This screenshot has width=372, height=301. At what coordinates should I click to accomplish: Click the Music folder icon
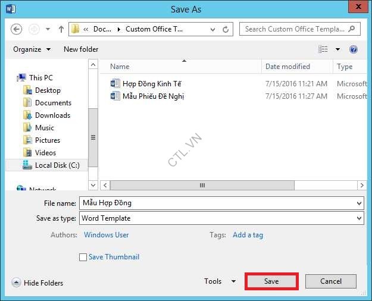pos(27,128)
